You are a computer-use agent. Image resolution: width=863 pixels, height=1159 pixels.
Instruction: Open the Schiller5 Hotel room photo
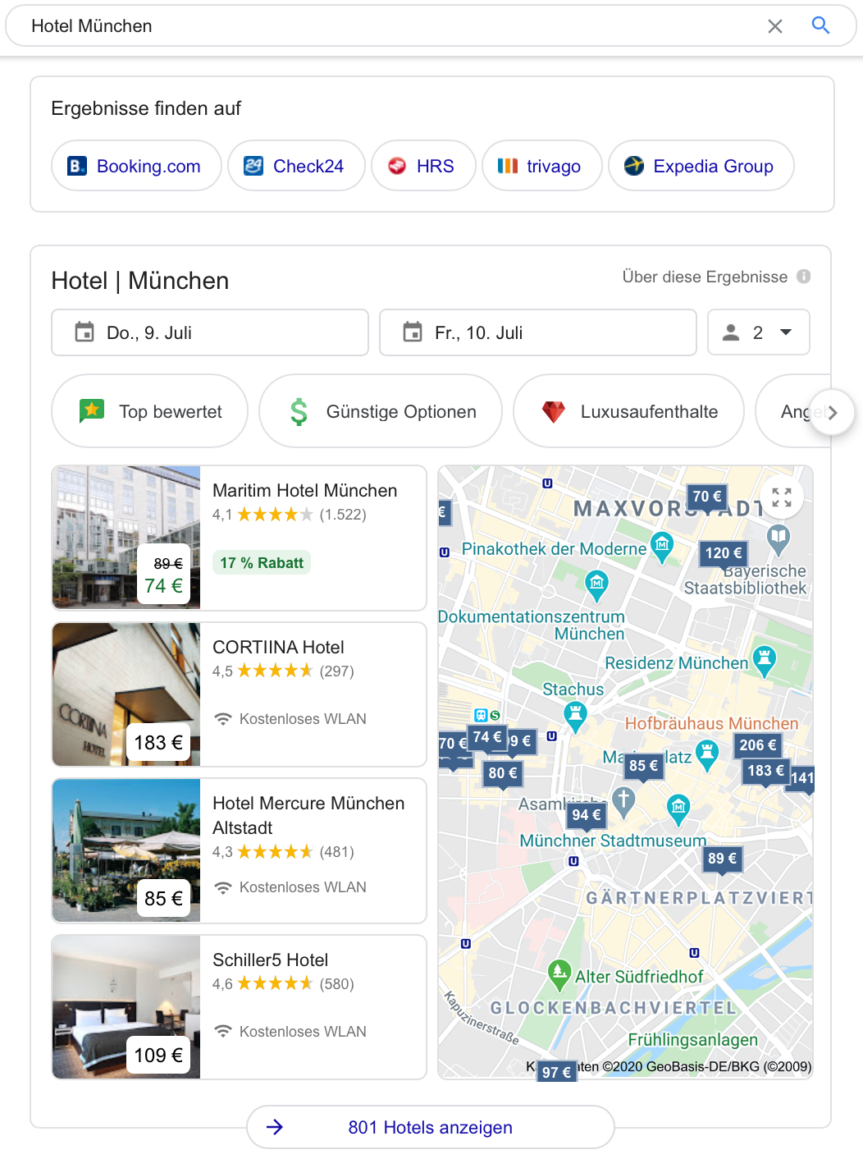tap(126, 1007)
